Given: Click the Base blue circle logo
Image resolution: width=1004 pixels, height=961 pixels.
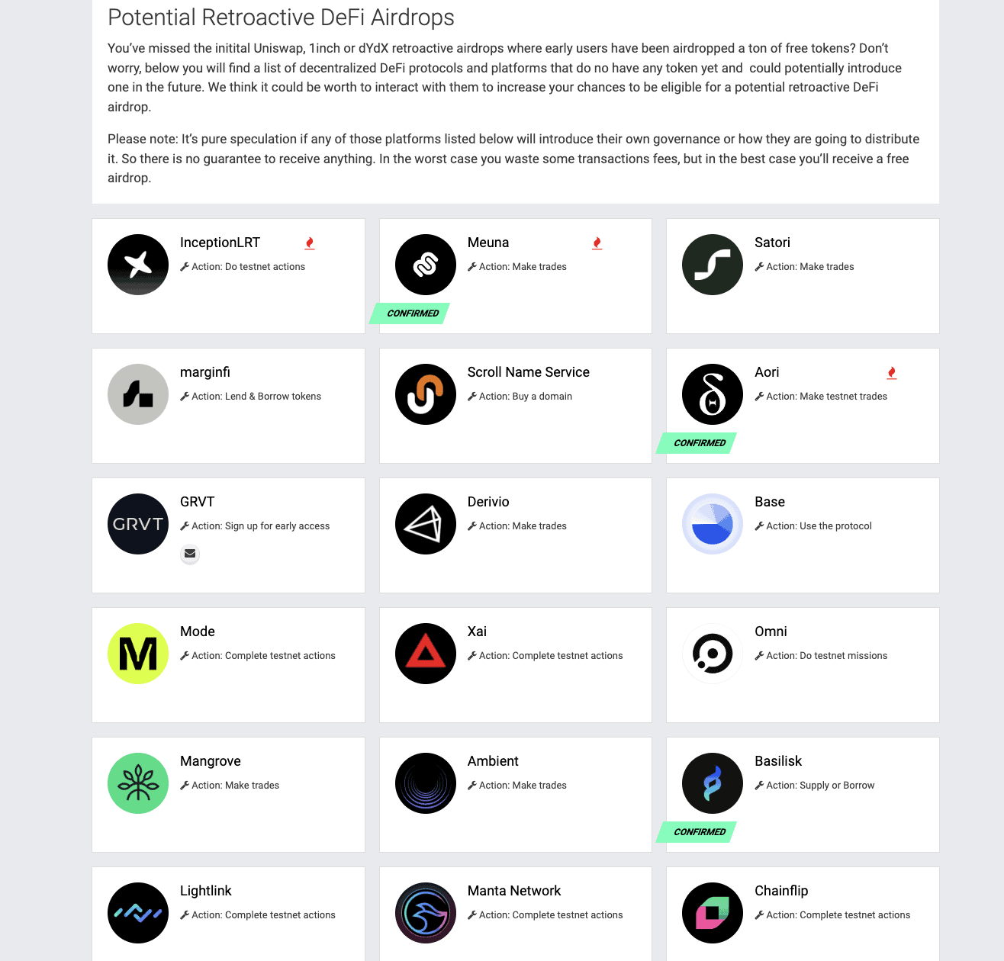Looking at the screenshot, I should click(713, 524).
